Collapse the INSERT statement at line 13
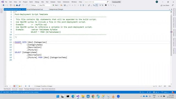This screenshot has height=99, width=176. [14, 42]
